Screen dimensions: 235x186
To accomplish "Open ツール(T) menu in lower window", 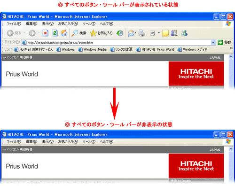I will (89, 142).
